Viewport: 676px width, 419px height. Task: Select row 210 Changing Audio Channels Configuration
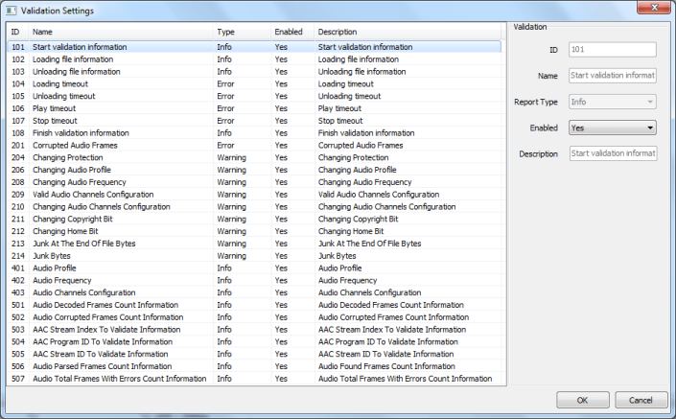(254, 207)
